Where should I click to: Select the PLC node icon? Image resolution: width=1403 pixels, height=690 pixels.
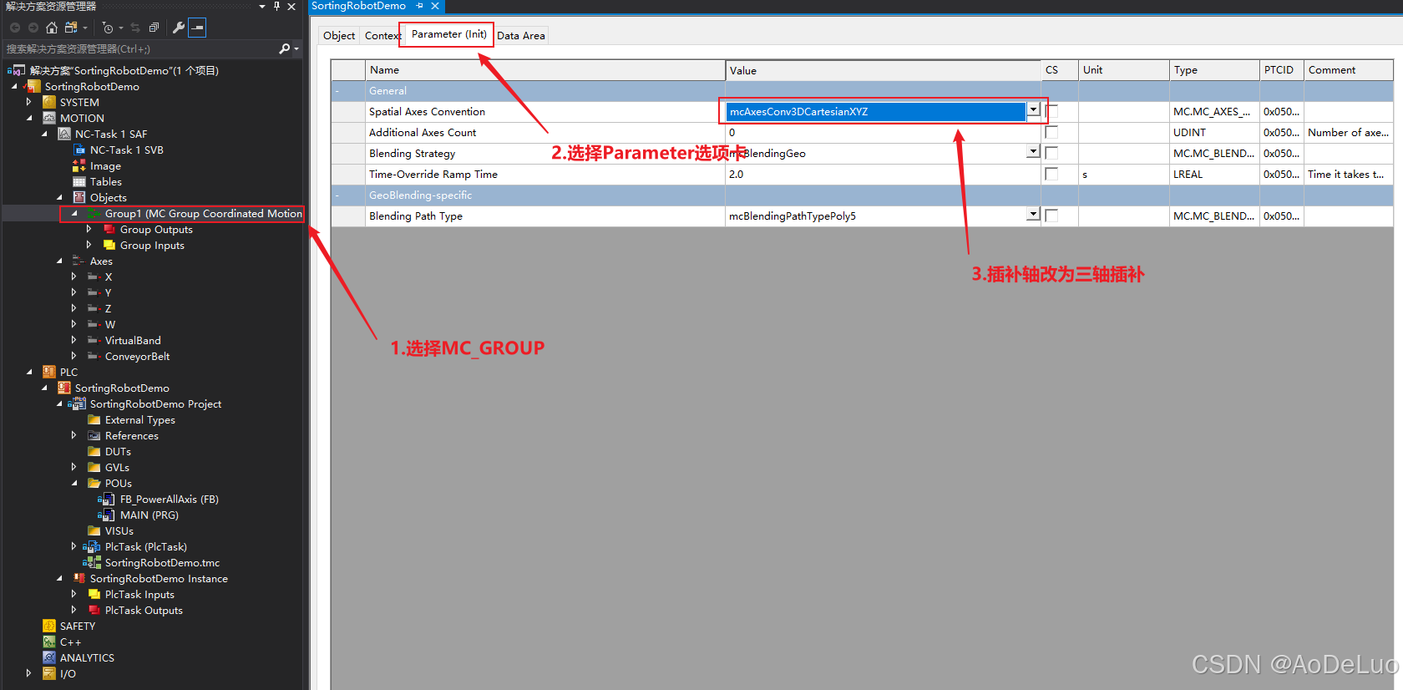pyautogui.click(x=49, y=372)
